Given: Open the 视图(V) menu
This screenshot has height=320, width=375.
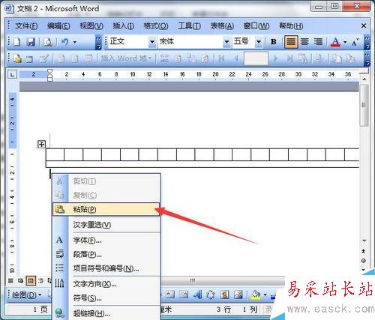Looking at the screenshot, I should (91, 25).
